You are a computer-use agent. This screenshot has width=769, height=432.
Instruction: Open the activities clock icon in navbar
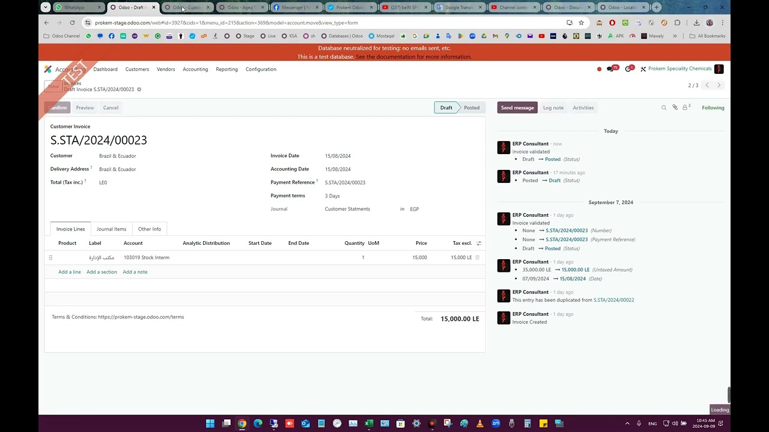coord(628,69)
